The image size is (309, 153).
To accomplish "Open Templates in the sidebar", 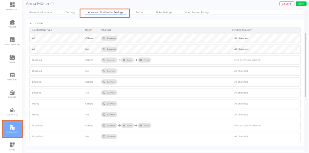I will [x=12, y=75].
